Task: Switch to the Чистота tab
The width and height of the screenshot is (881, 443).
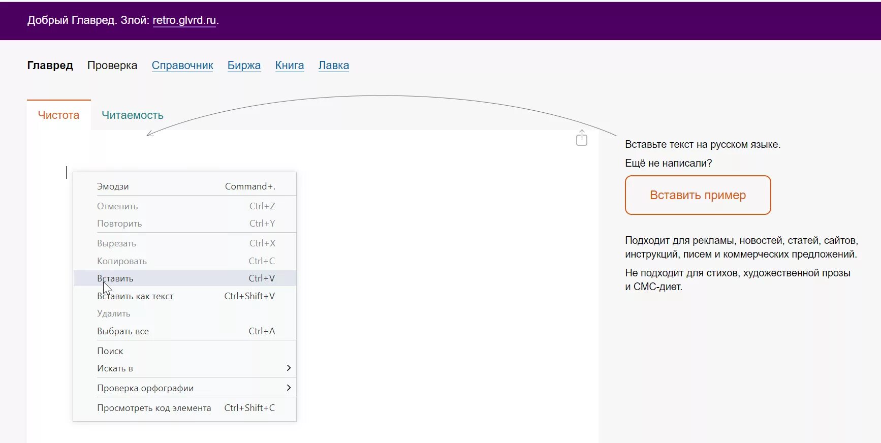Action: point(58,115)
